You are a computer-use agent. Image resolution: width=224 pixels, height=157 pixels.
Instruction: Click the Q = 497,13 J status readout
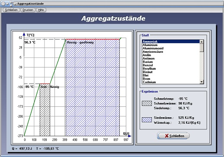(x=22, y=148)
